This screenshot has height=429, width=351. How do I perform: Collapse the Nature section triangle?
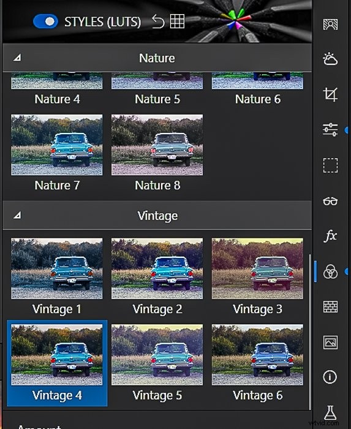coord(17,58)
